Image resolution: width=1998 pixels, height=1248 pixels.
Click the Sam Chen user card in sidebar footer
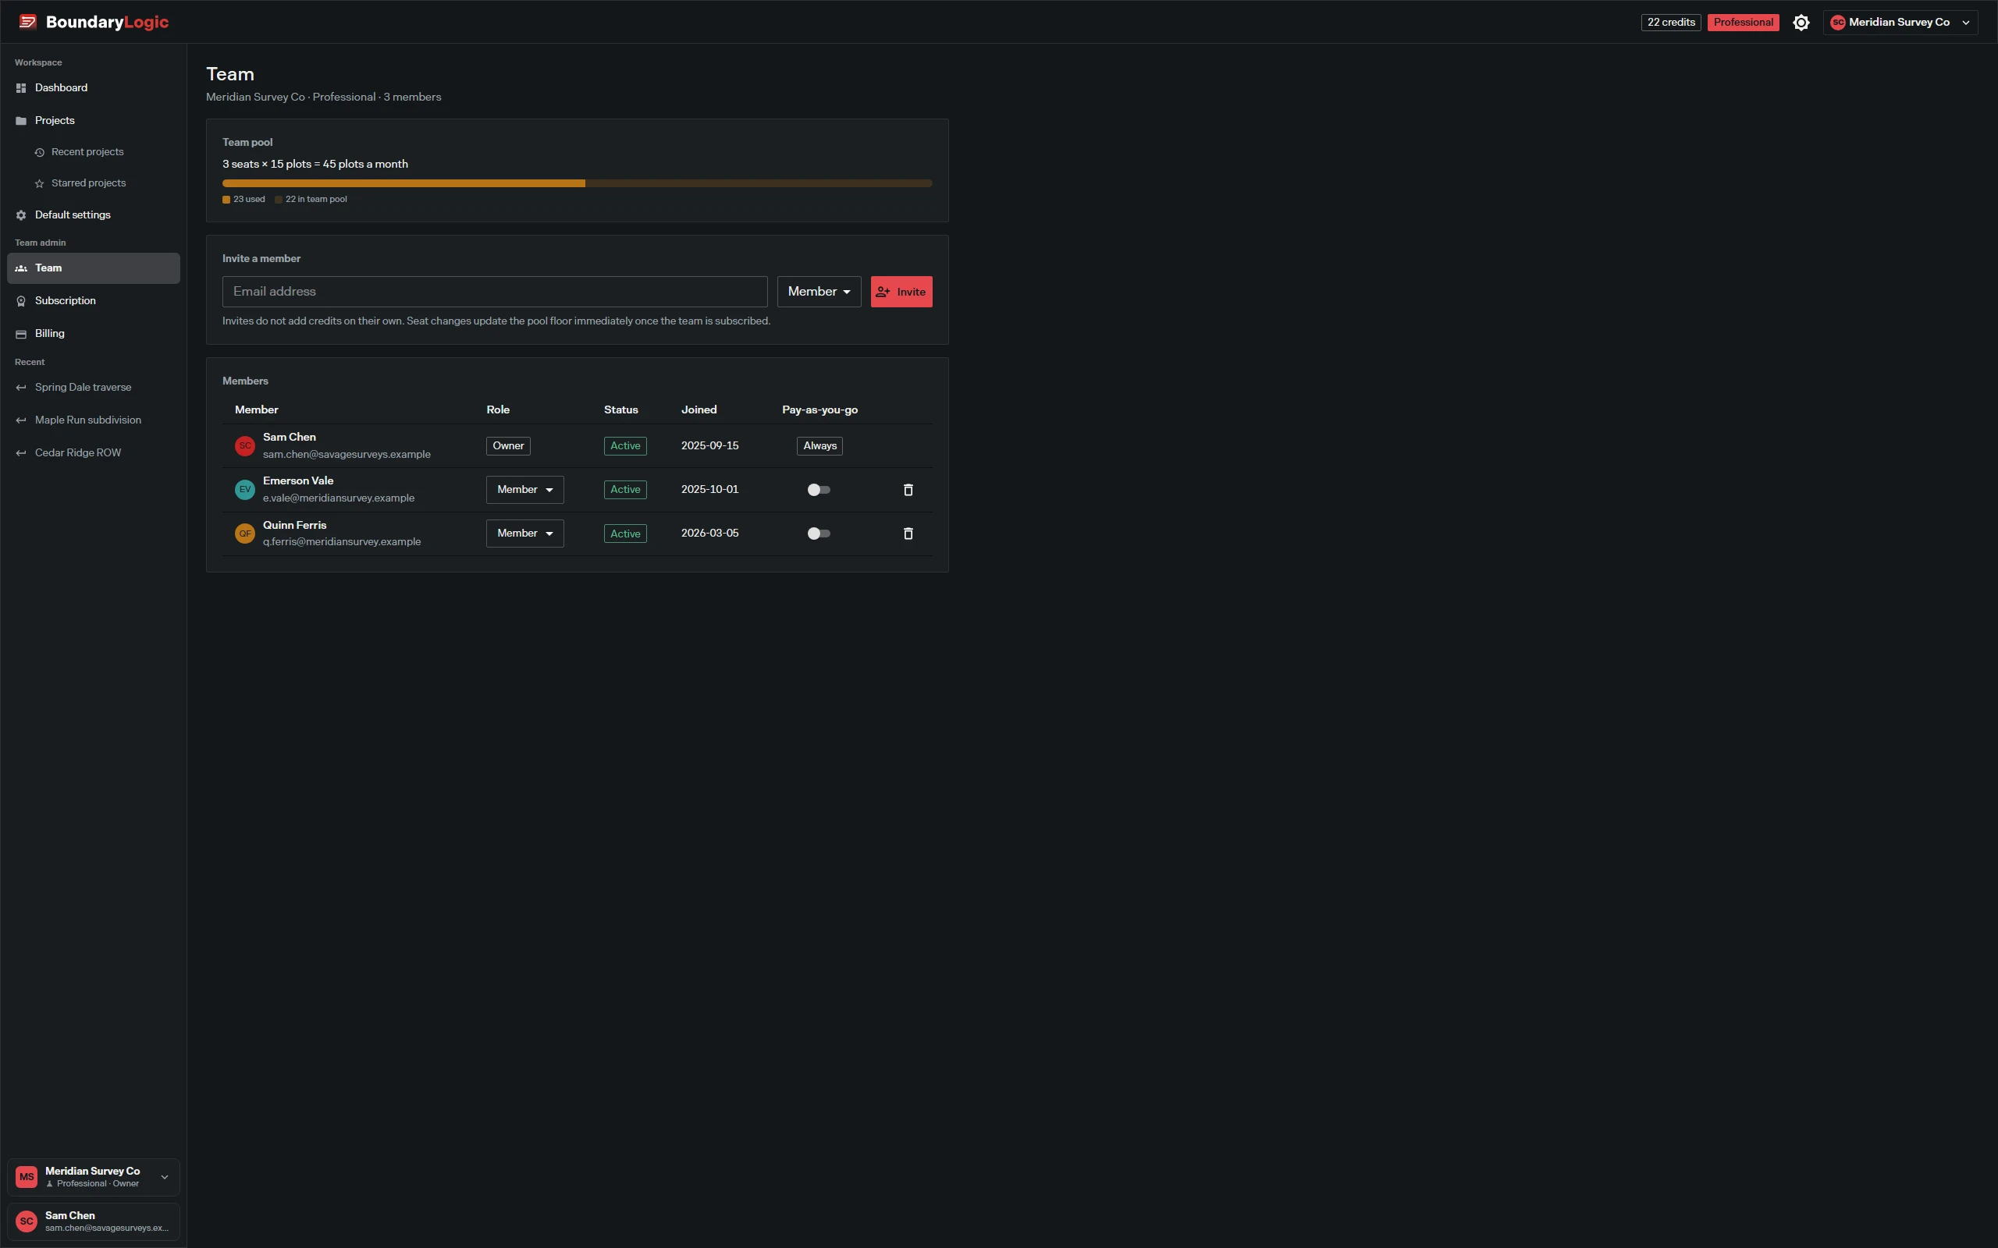(x=94, y=1221)
